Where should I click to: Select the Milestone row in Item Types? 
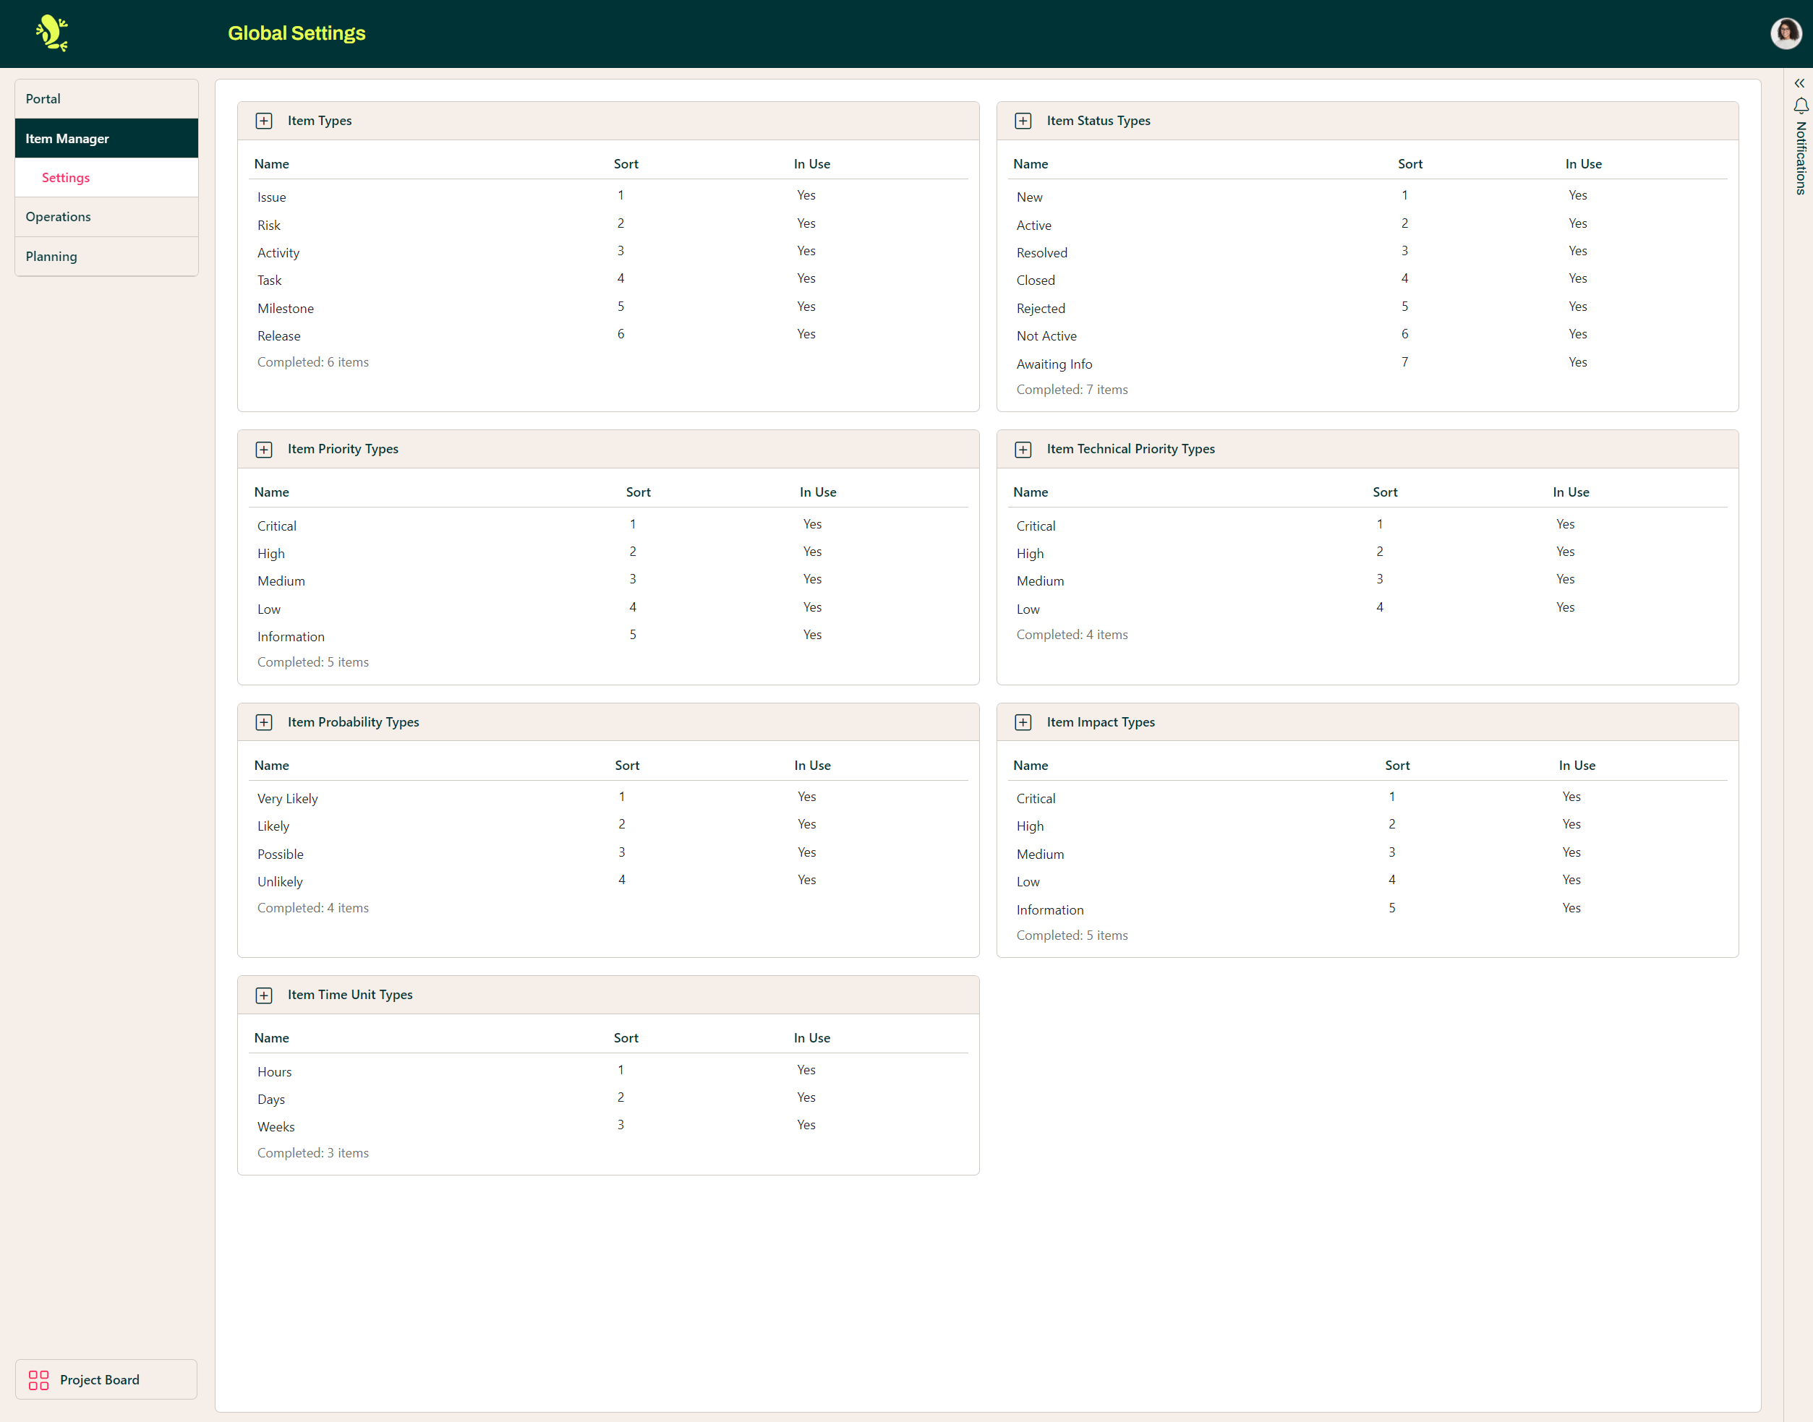pos(286,308)
